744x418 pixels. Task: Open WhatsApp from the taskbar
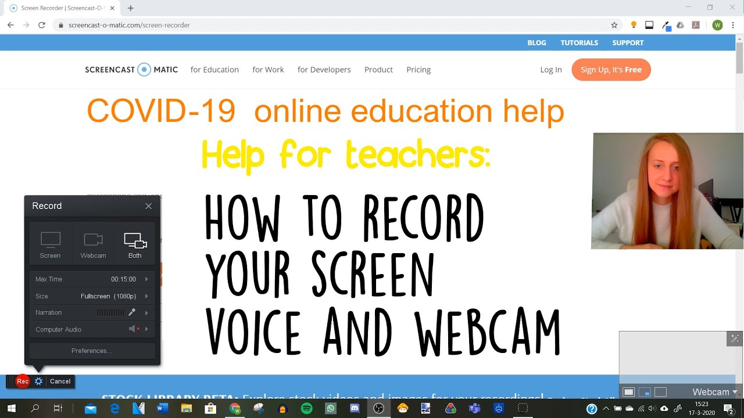coord(331,409)
